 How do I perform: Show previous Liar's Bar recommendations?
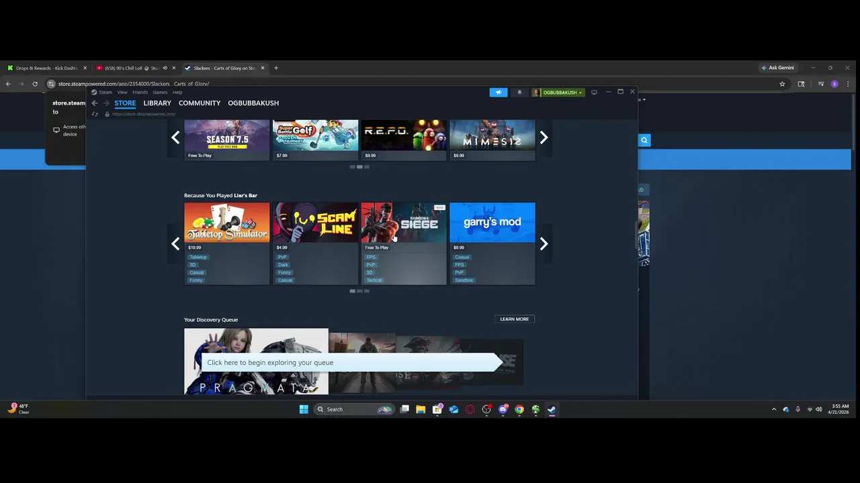pos(175,244)
